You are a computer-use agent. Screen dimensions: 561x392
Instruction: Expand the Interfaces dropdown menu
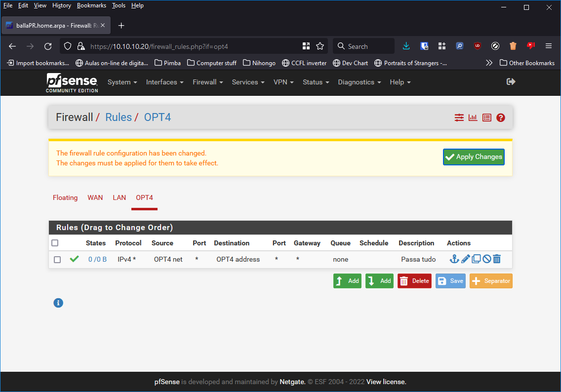point(164,82)
